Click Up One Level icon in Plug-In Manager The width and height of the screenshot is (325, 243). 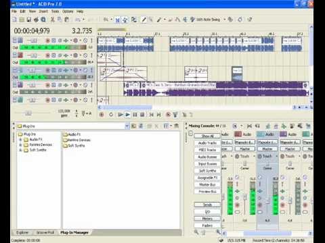pos(133,126)
